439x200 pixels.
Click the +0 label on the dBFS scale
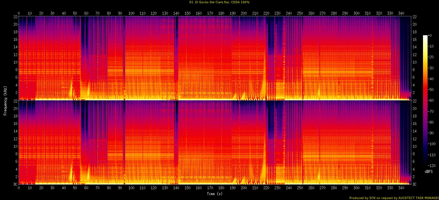(x=430, y=36)
